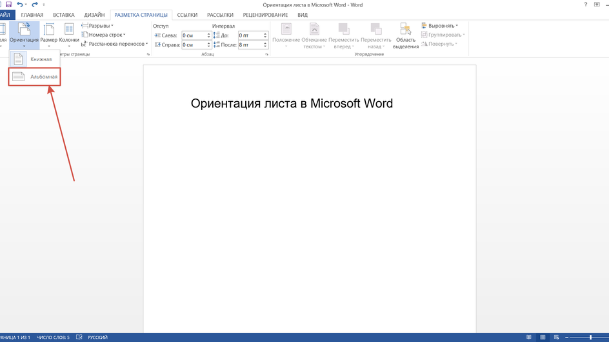Click the Справа indent input field
The image size is (609, 342).
(194, 44)
